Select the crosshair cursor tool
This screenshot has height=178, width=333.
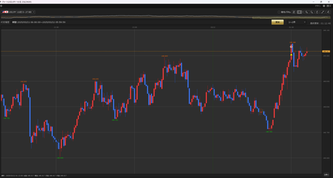point(299,12)
